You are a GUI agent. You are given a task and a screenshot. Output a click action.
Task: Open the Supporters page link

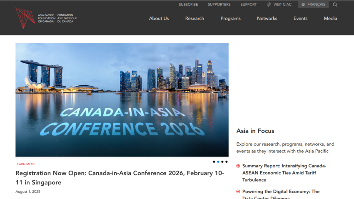click(x=219, y=5)
